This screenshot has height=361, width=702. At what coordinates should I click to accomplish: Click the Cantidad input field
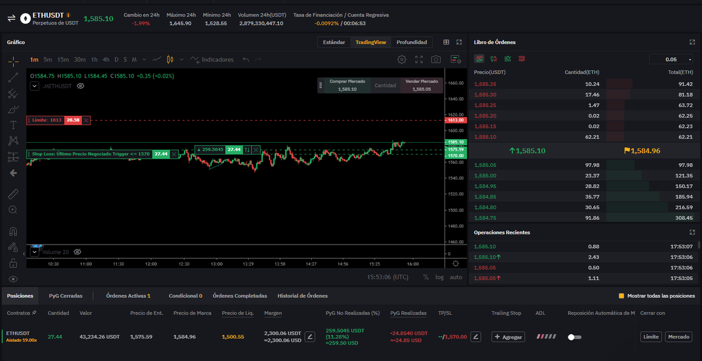point(385,85)
